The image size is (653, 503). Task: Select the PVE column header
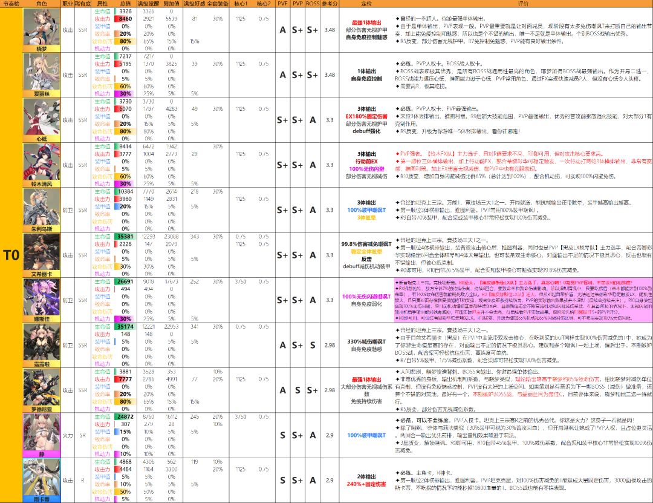282,4
